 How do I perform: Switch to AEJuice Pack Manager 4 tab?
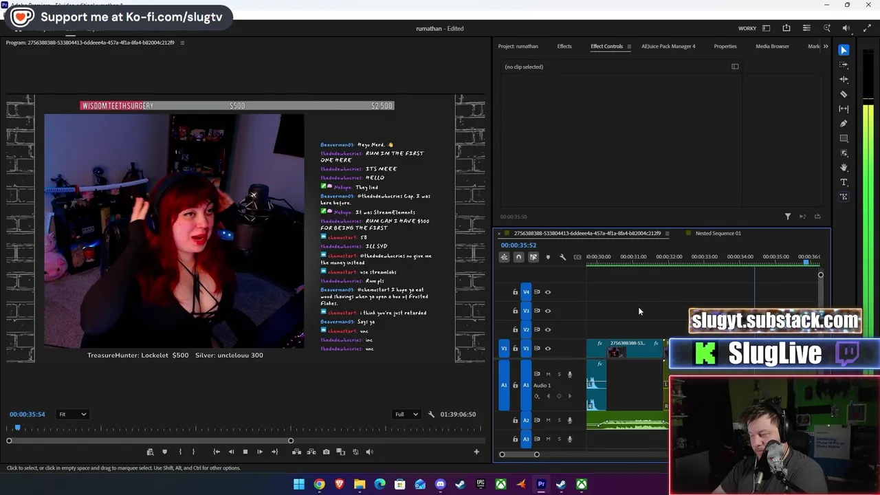(668, 47)
